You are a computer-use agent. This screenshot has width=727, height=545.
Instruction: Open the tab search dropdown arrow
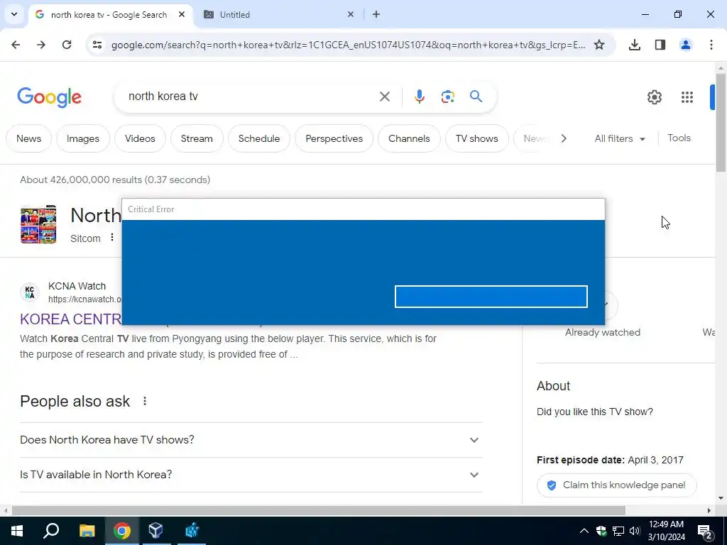pyautogui.click(x=14, y=14)
